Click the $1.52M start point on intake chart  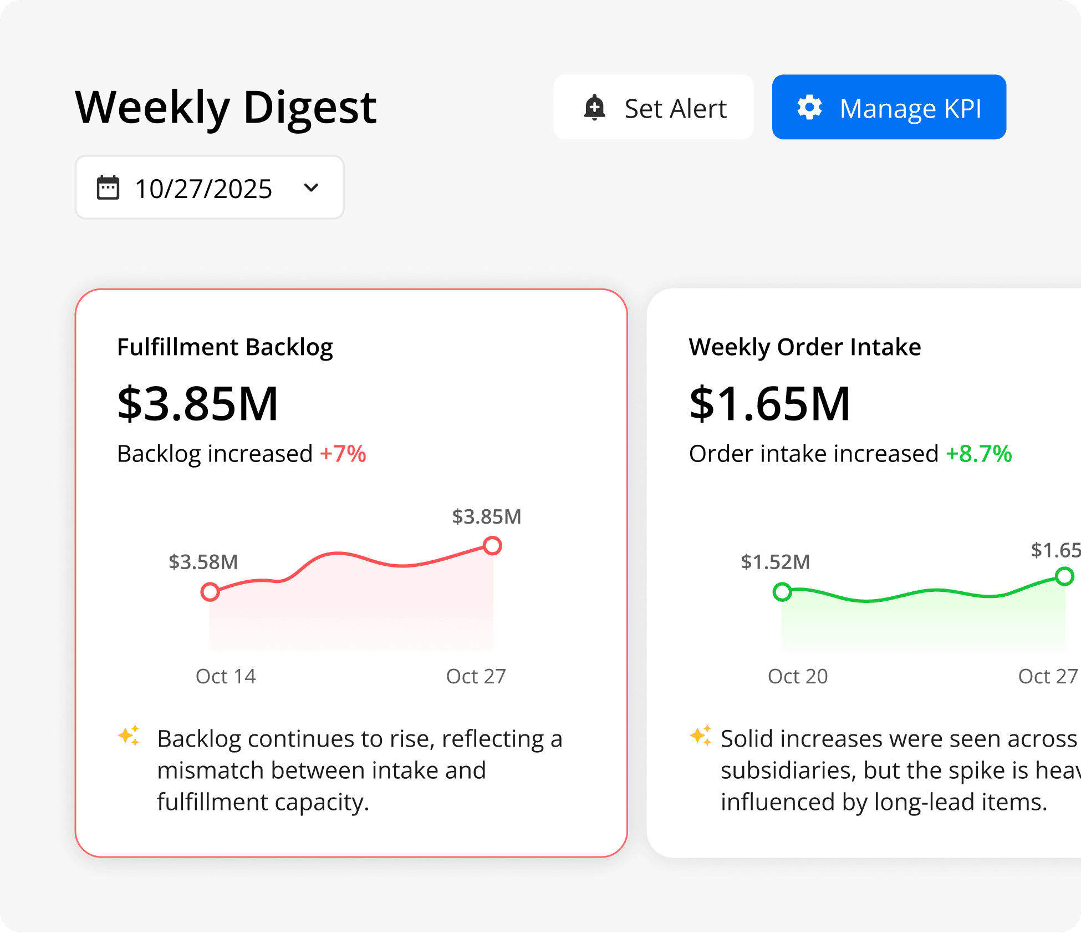[782, 592]
